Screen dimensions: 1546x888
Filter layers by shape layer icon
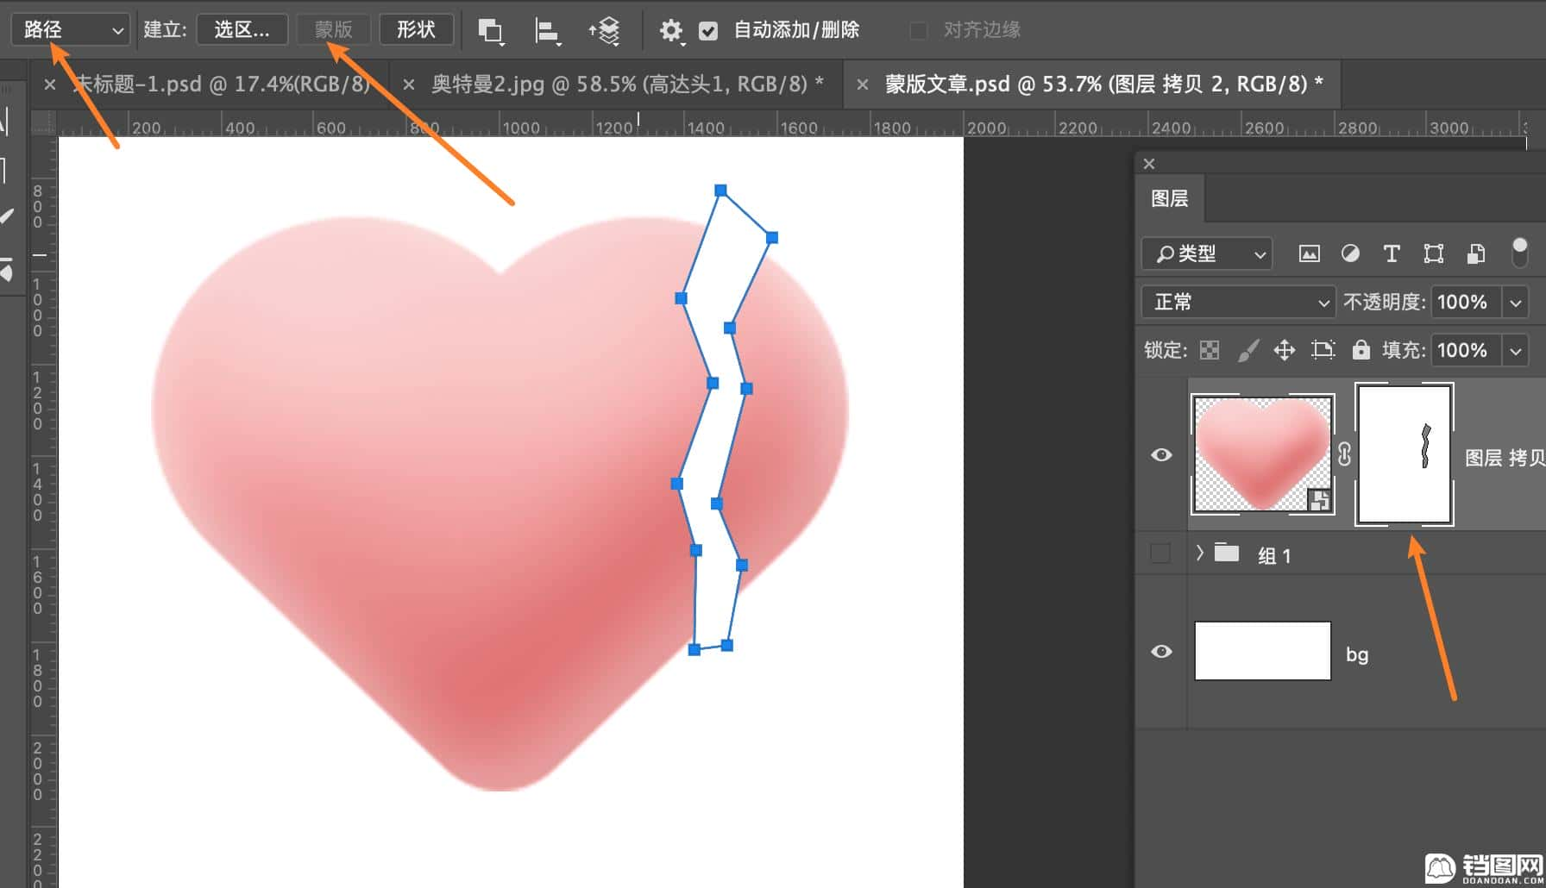tap(1434, 253)
